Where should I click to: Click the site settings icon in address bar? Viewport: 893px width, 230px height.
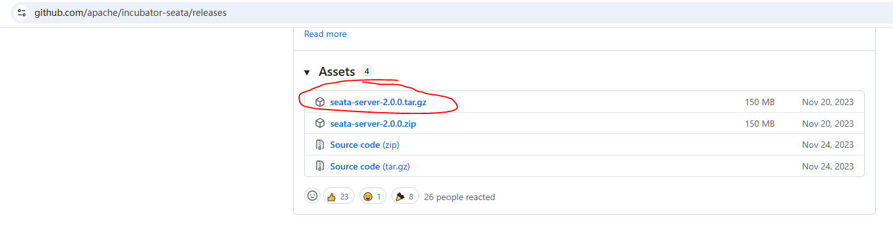tap(21, 13)
